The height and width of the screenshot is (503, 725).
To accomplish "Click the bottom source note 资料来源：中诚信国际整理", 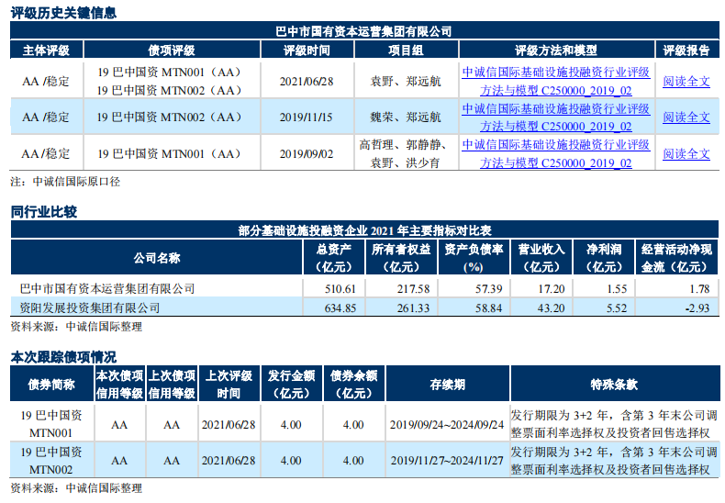I will pos(76,488).
